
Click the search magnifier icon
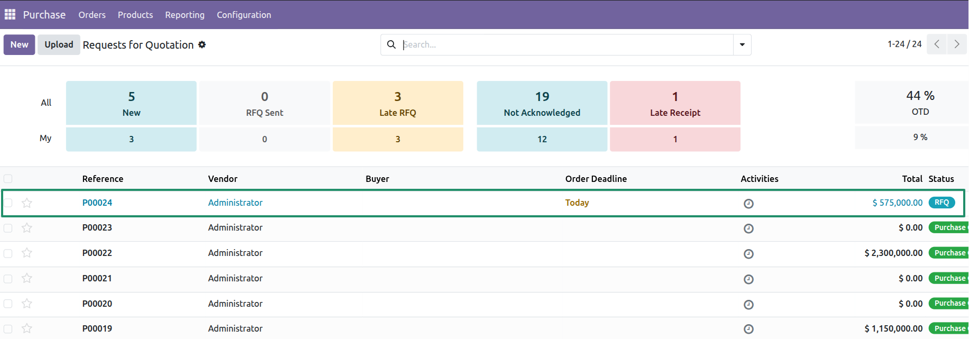391,44
